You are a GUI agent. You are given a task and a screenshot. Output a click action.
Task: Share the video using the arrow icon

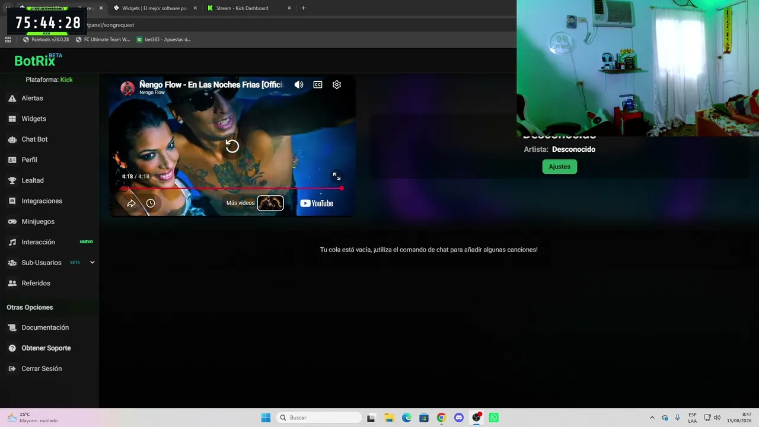pyautogui.click(x=132, y=203)
